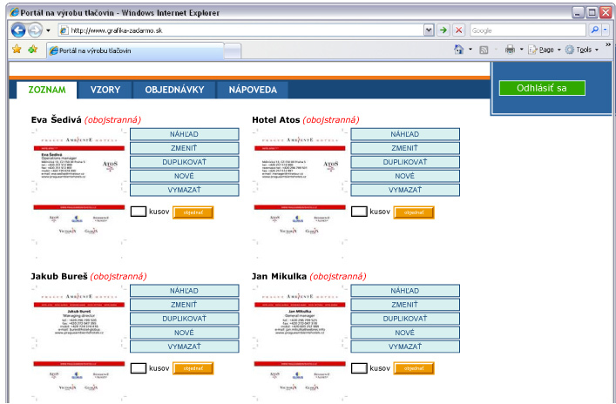Switch to the ZOZNAM tab
This screenshot has width=616, height=404.
coord(47,90)
